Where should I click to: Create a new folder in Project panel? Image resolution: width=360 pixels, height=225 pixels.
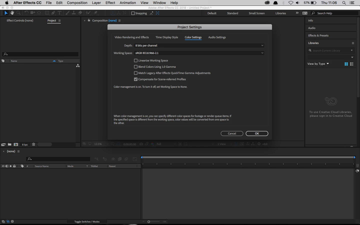[9, 144]
